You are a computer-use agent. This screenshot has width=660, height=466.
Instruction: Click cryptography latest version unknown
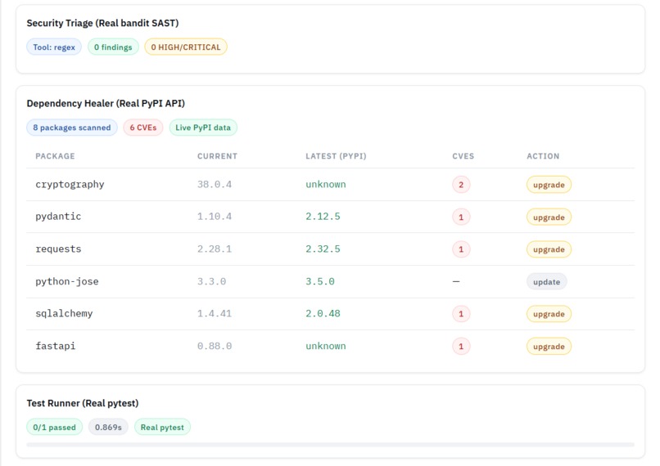pyautogui.click(x=326, y=185)
